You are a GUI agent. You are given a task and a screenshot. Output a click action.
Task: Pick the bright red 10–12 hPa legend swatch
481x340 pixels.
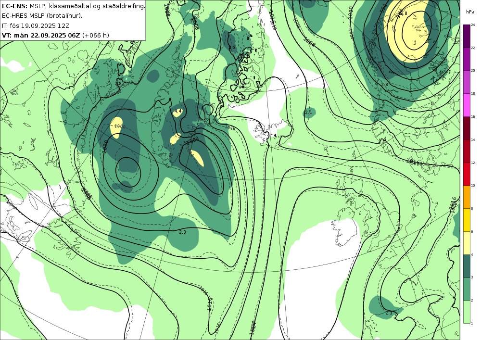(x=467, y=174)
